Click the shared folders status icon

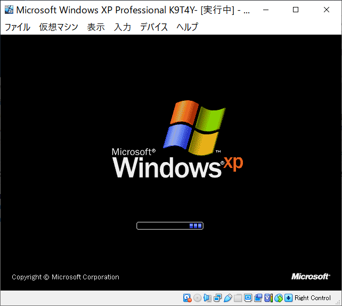(x=238, y=298)
